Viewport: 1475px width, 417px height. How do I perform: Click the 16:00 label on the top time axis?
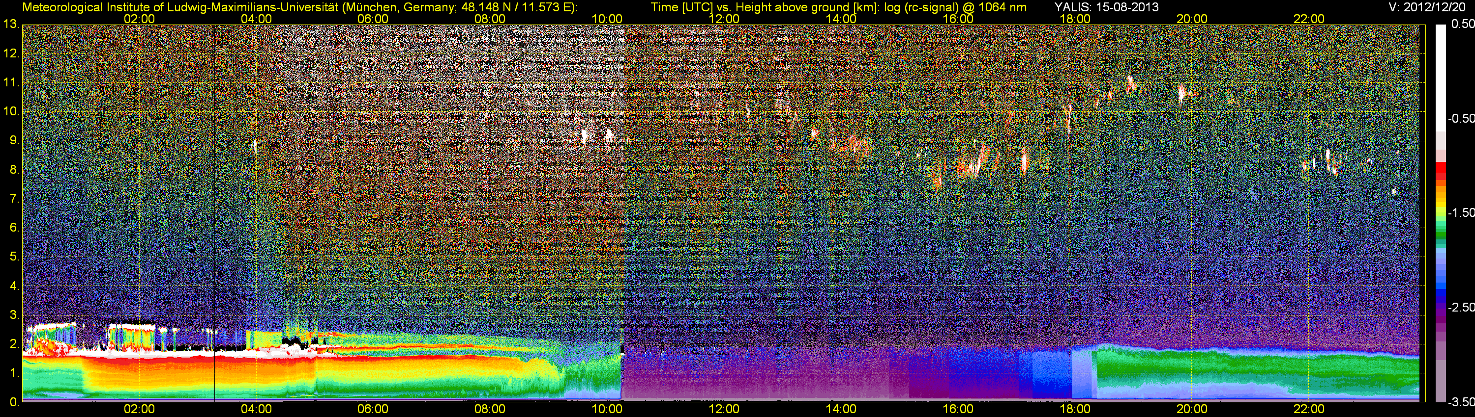pos(958,19)
